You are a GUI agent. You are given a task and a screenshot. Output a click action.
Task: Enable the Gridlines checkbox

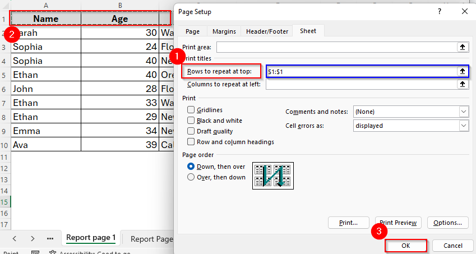click(x=191, y=110)
